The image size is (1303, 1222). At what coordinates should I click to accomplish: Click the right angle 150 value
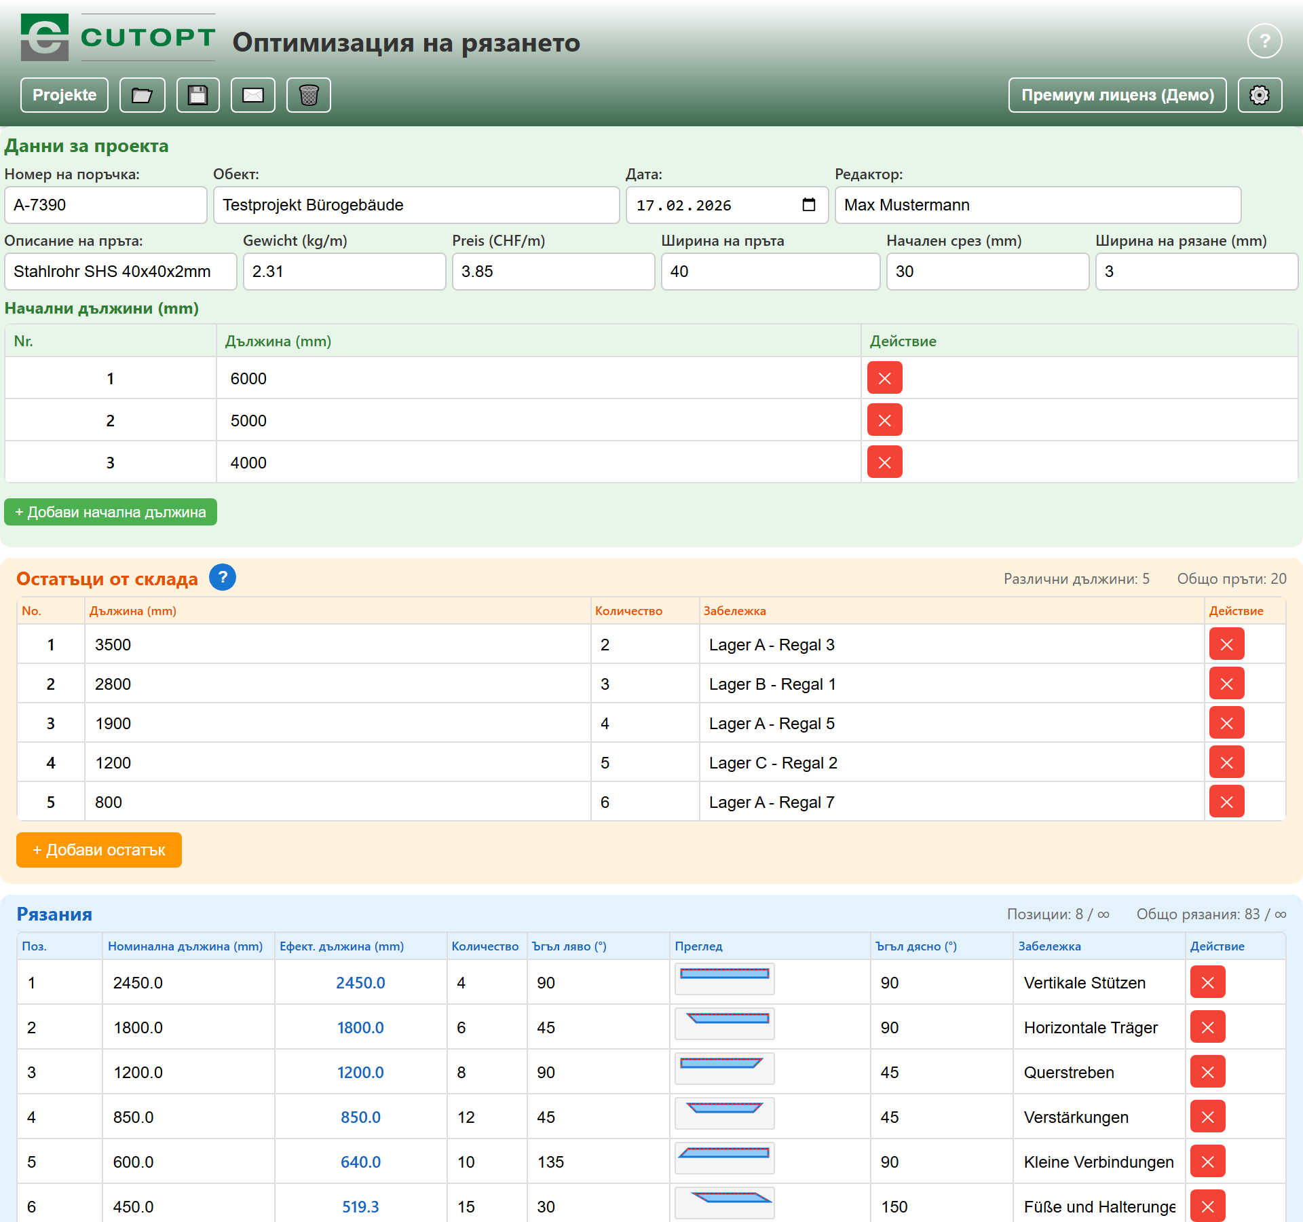[x=894, y=1206]
